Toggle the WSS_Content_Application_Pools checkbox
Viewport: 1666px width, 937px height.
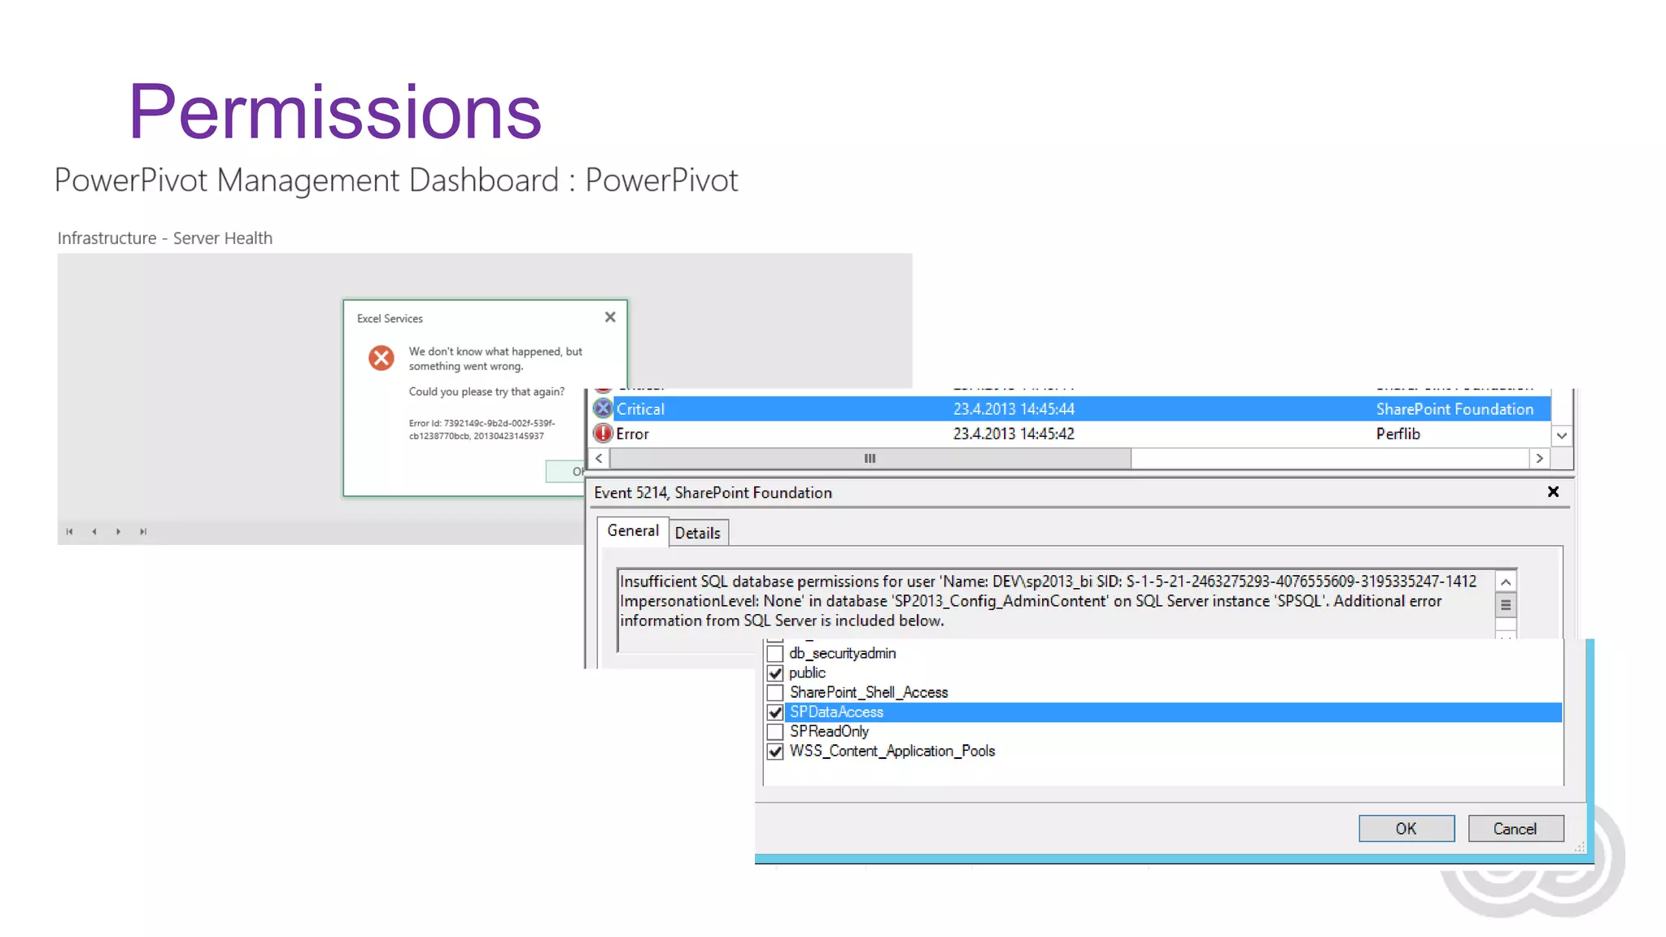point(775,752)
